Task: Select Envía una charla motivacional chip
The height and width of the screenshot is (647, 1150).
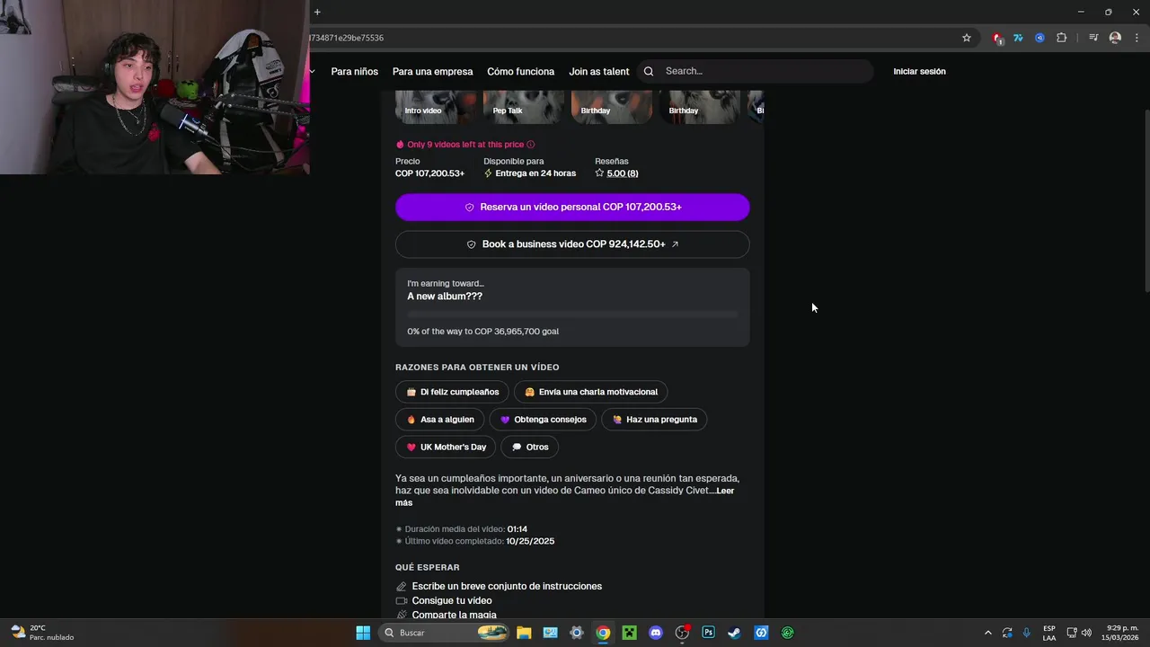Action: (590, 392)
